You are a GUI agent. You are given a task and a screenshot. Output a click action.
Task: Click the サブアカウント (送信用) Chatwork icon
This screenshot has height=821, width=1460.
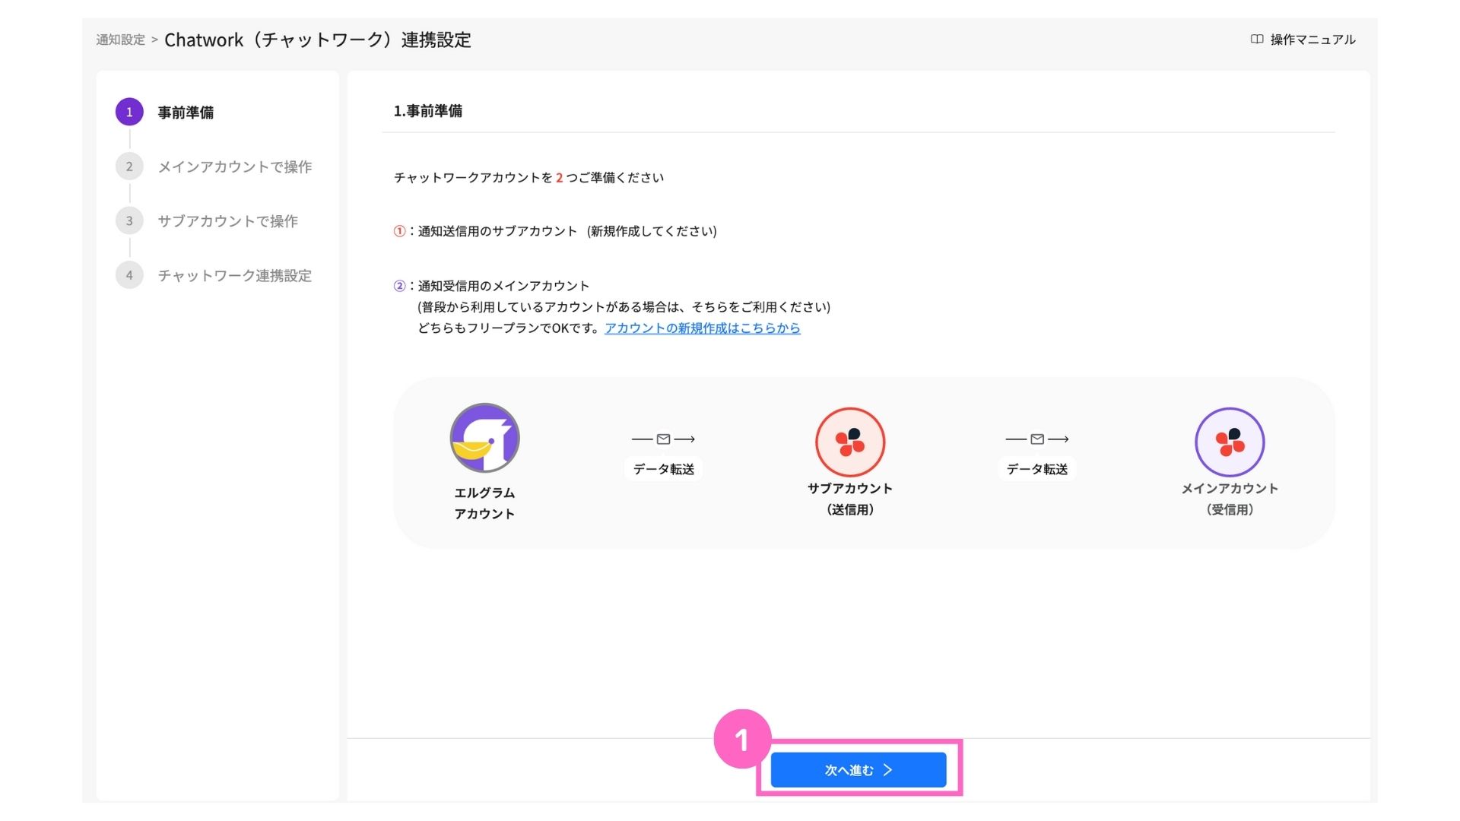(x=850, y=442)
